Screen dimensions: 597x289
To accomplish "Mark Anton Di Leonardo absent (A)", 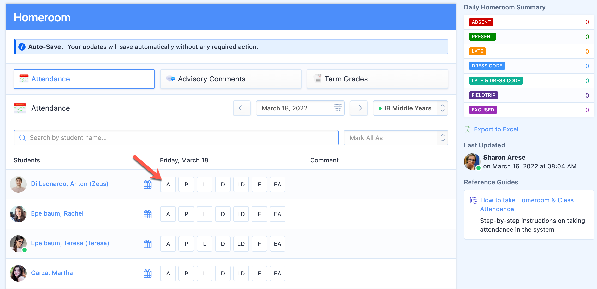I will (x=168, y=185).
